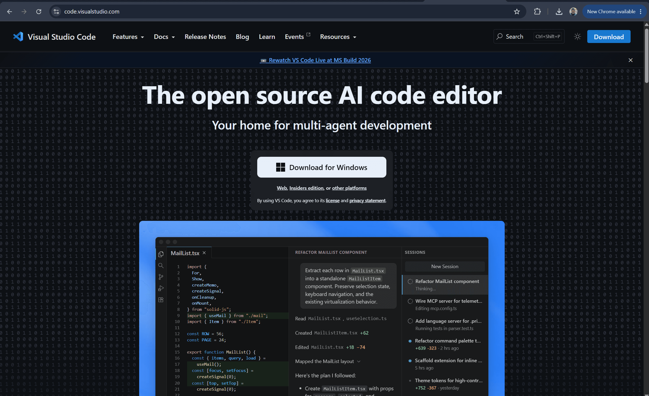
Task: Open the privacy statement link
Action: (x=367, y=201)
